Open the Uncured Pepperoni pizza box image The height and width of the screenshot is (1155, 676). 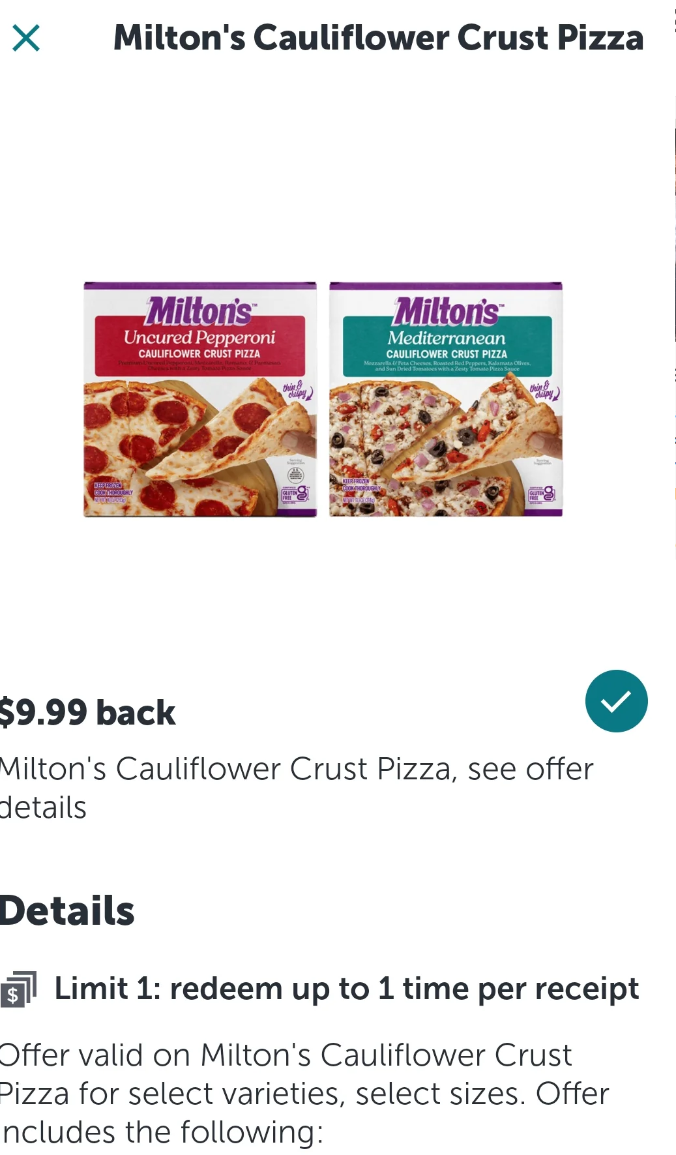coord(200,399)
